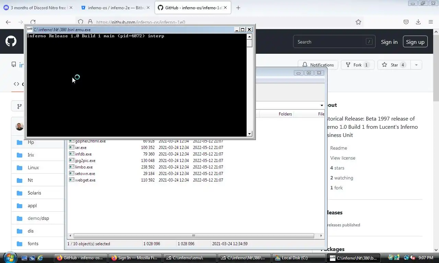Open the Hp folder in repository
Image resolution: width=439 pixels, height=263 pixels.
[x=31, y=142]
